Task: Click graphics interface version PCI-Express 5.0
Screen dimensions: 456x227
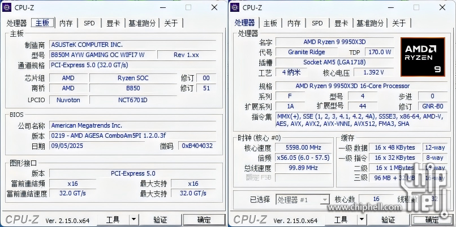Action: (x=132, y=173)
